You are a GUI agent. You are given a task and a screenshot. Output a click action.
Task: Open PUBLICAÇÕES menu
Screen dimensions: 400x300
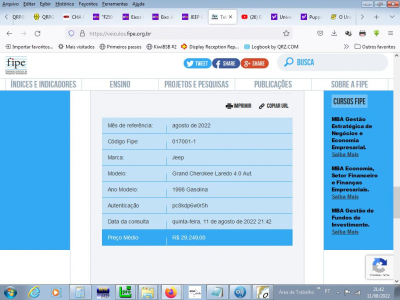pos(273,84)
